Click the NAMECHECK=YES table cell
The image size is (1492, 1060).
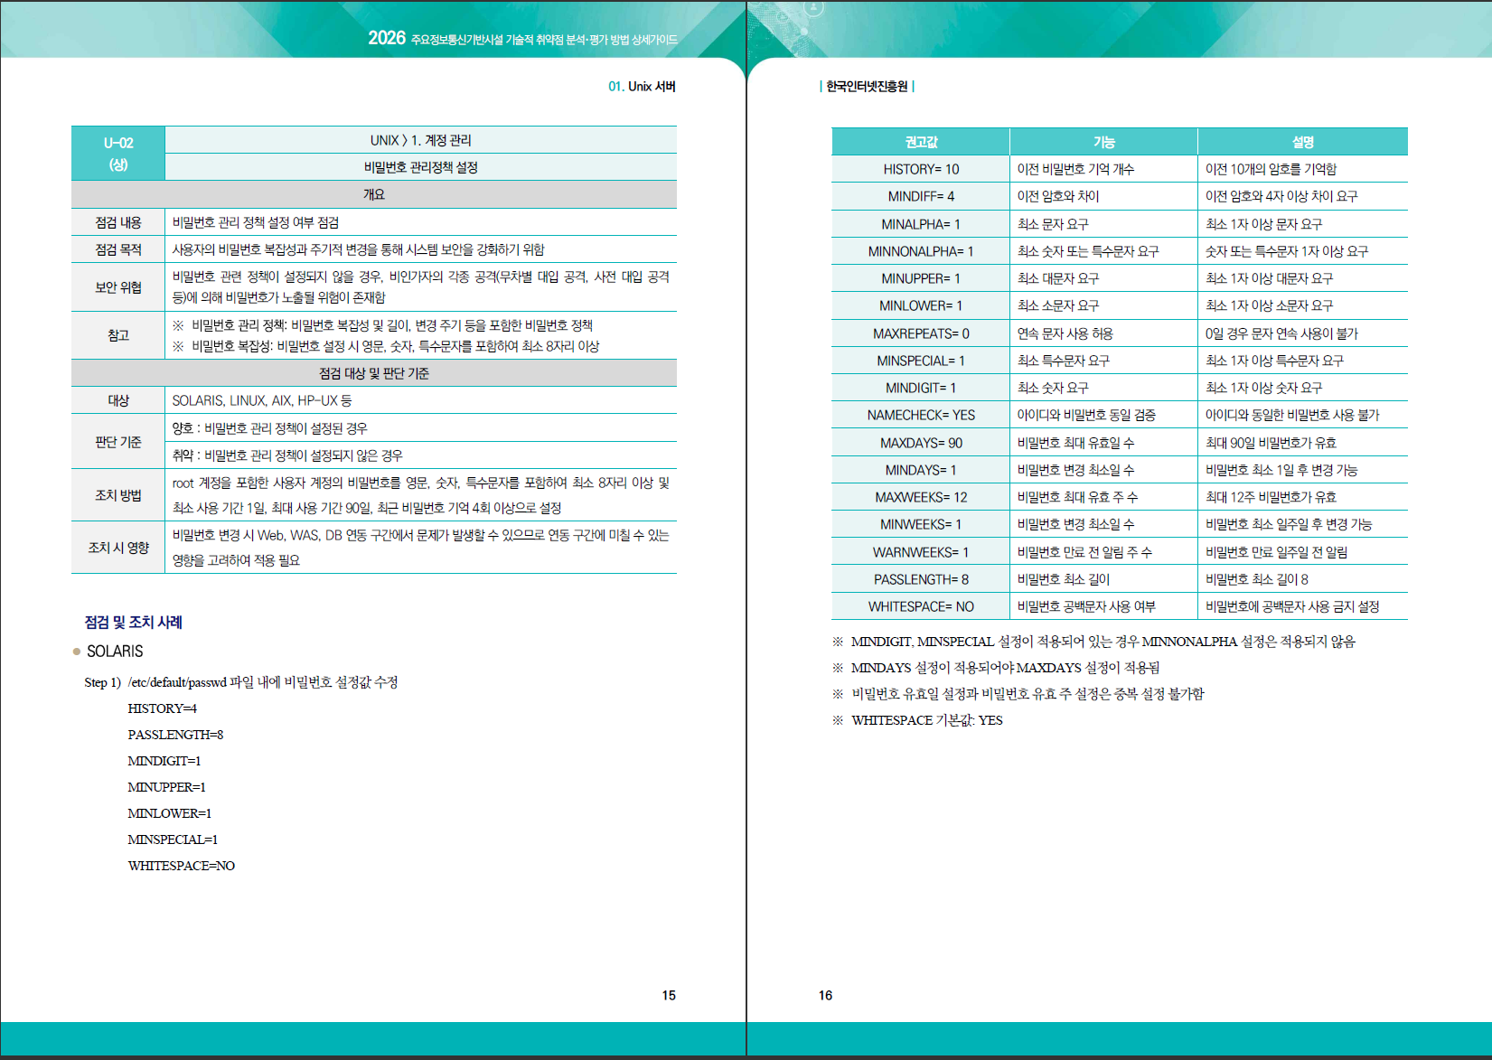920,415
